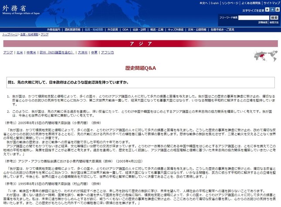Click the 検索 search button

pos(274,17)
